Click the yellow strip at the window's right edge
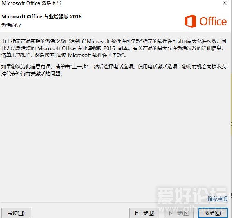The width and height of the screenshot is (232, 218). click(231, 104)
